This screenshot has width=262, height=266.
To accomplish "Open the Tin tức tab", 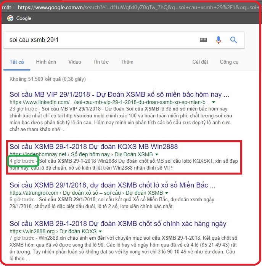I will [x=101, y=62].
